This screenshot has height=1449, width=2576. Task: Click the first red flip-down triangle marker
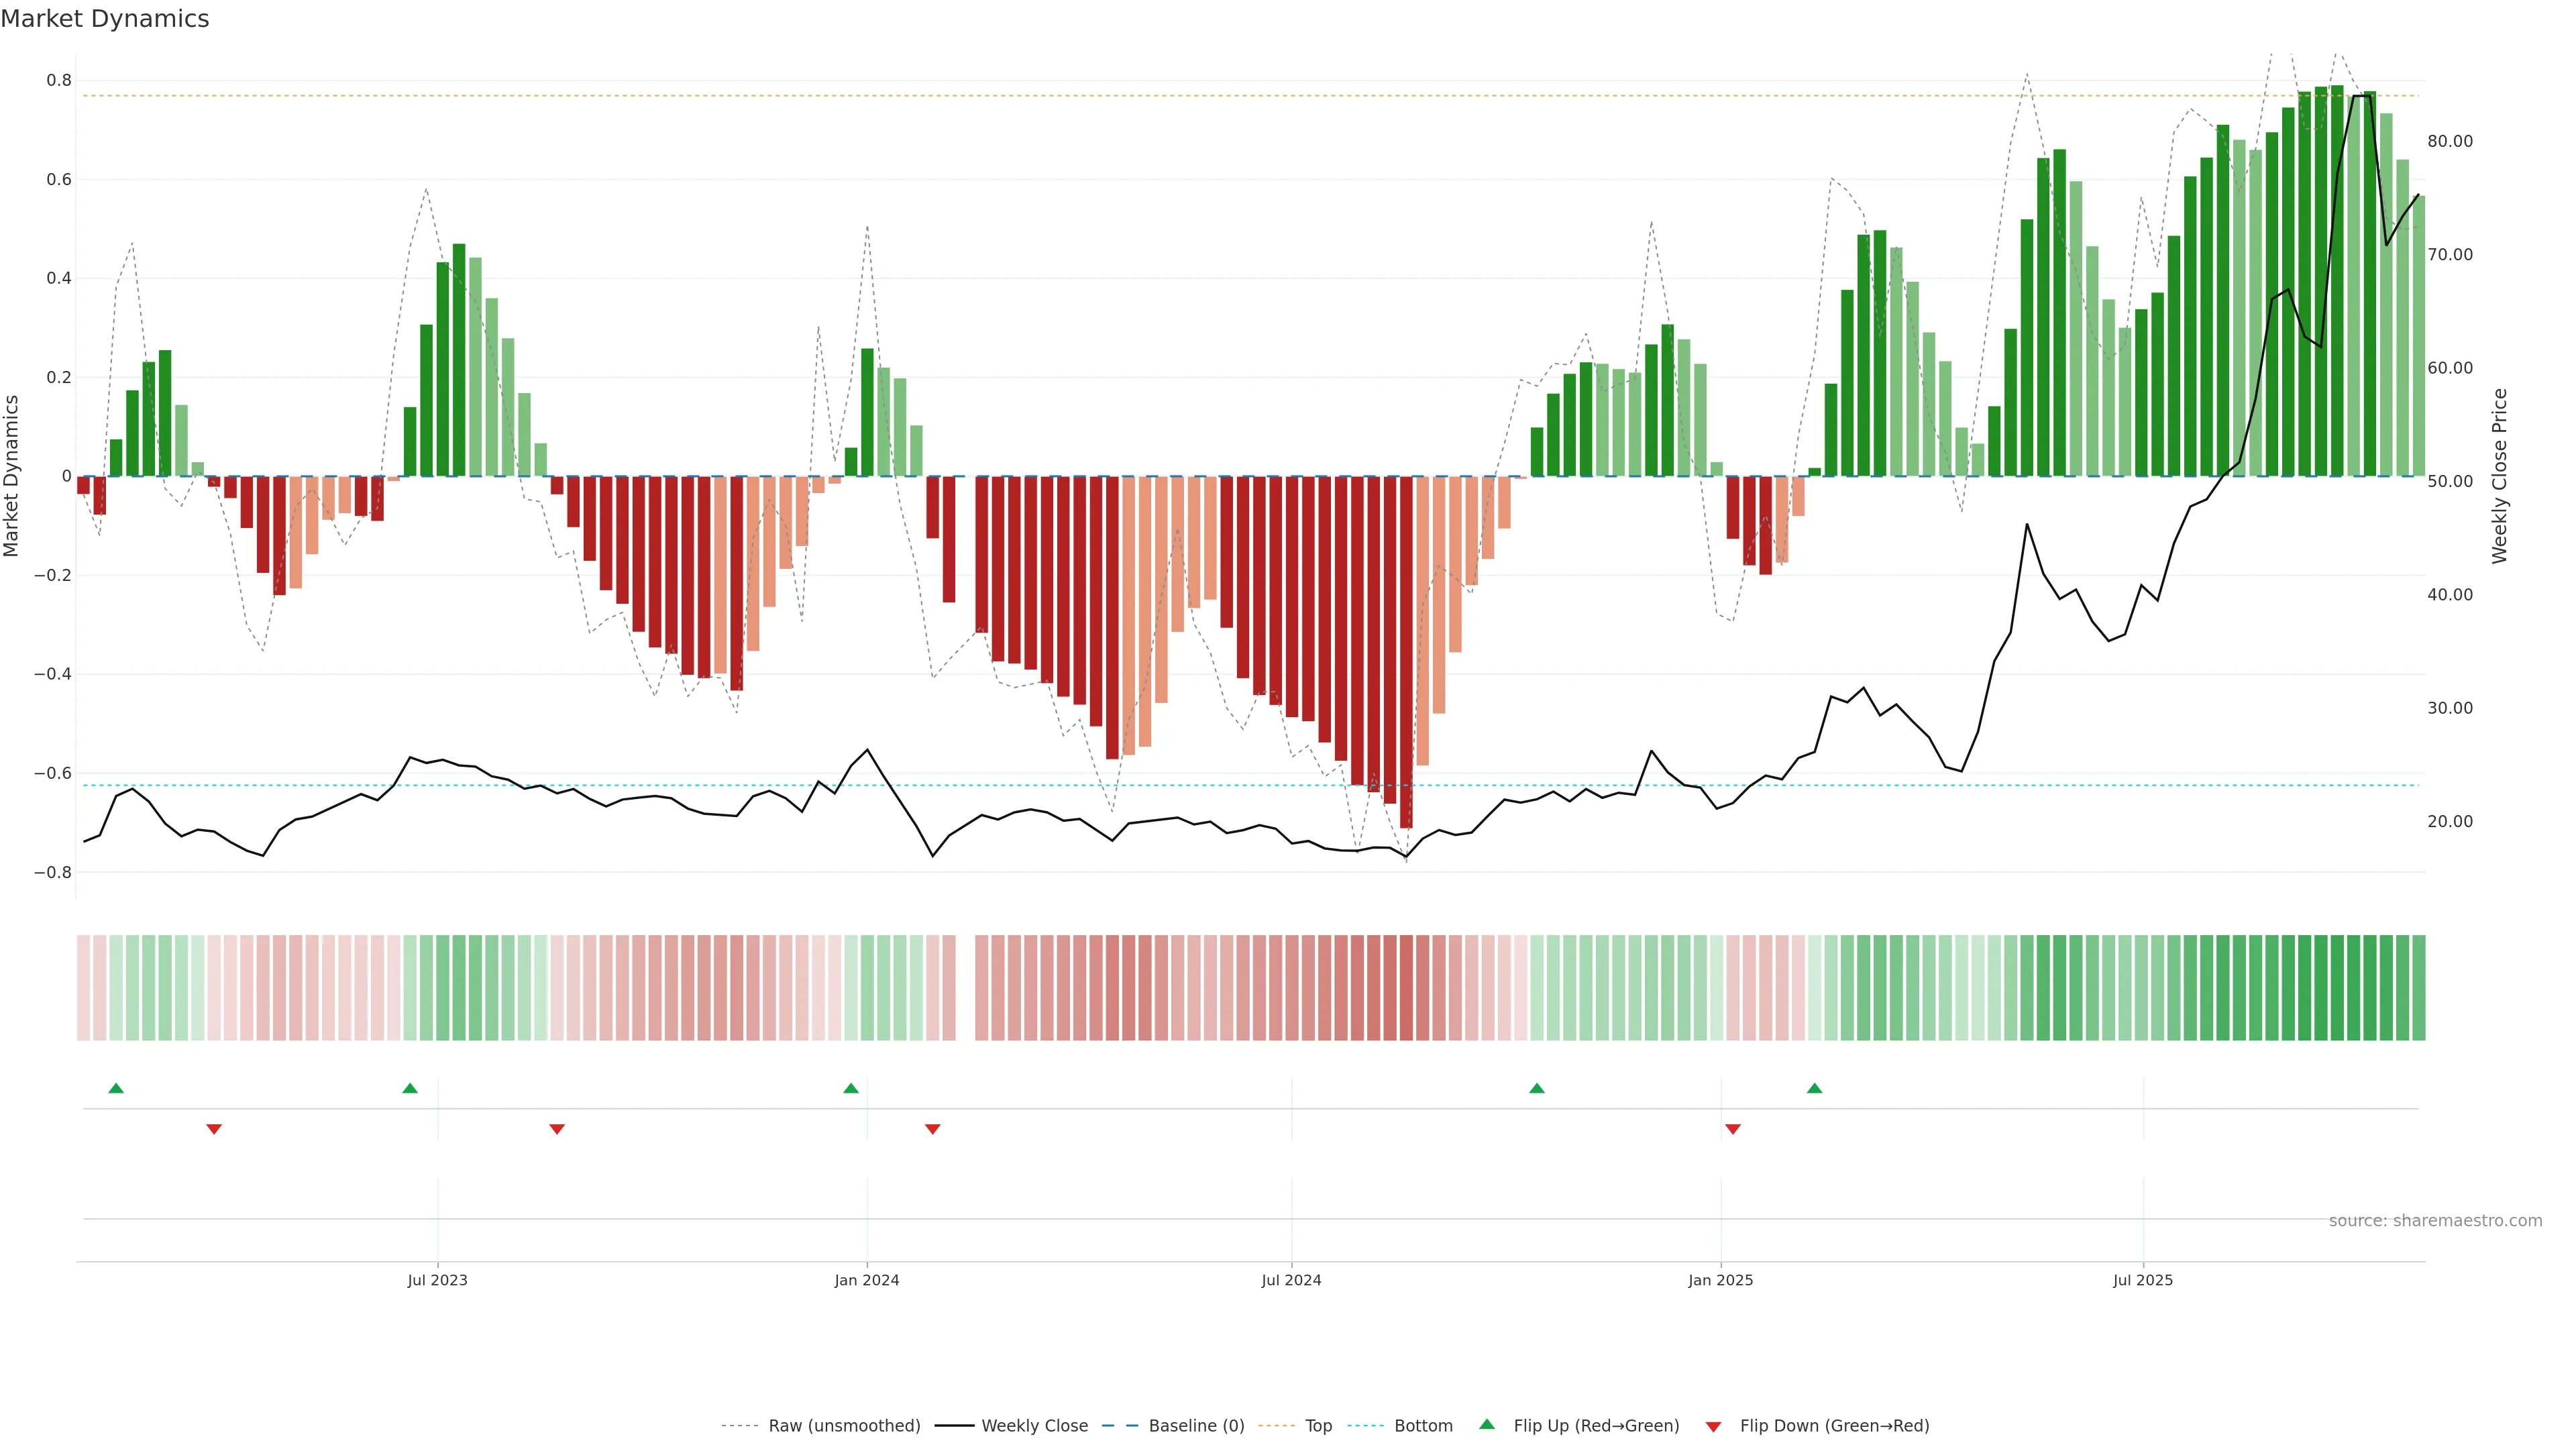(214, 1129)
